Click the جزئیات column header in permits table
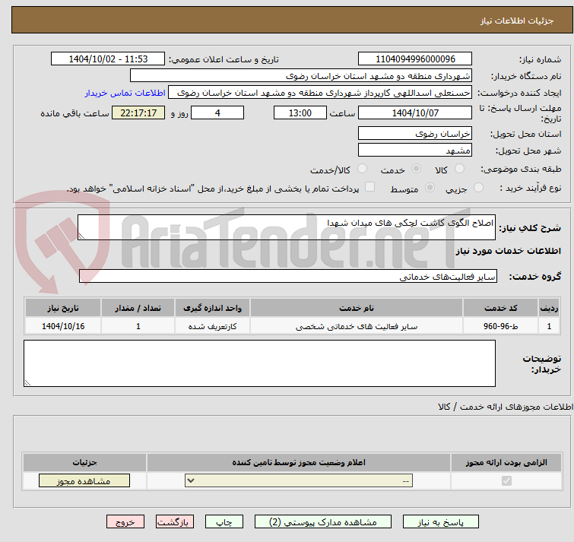 click(x=84, y=463)
